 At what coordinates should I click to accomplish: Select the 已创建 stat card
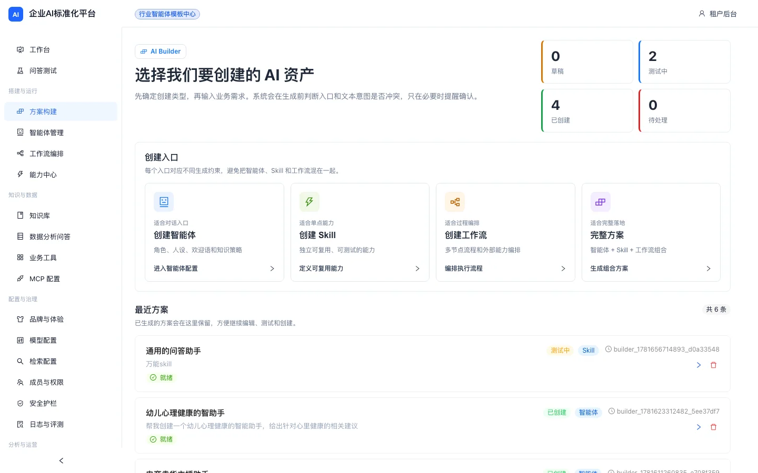point(587,110)
